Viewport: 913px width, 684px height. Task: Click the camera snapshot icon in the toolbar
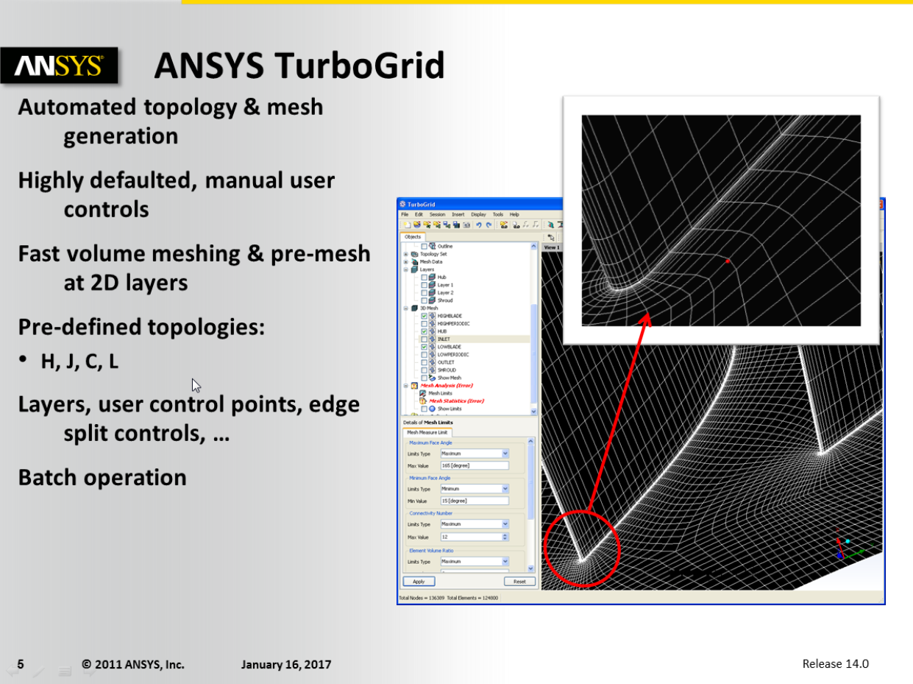[466, 225]
